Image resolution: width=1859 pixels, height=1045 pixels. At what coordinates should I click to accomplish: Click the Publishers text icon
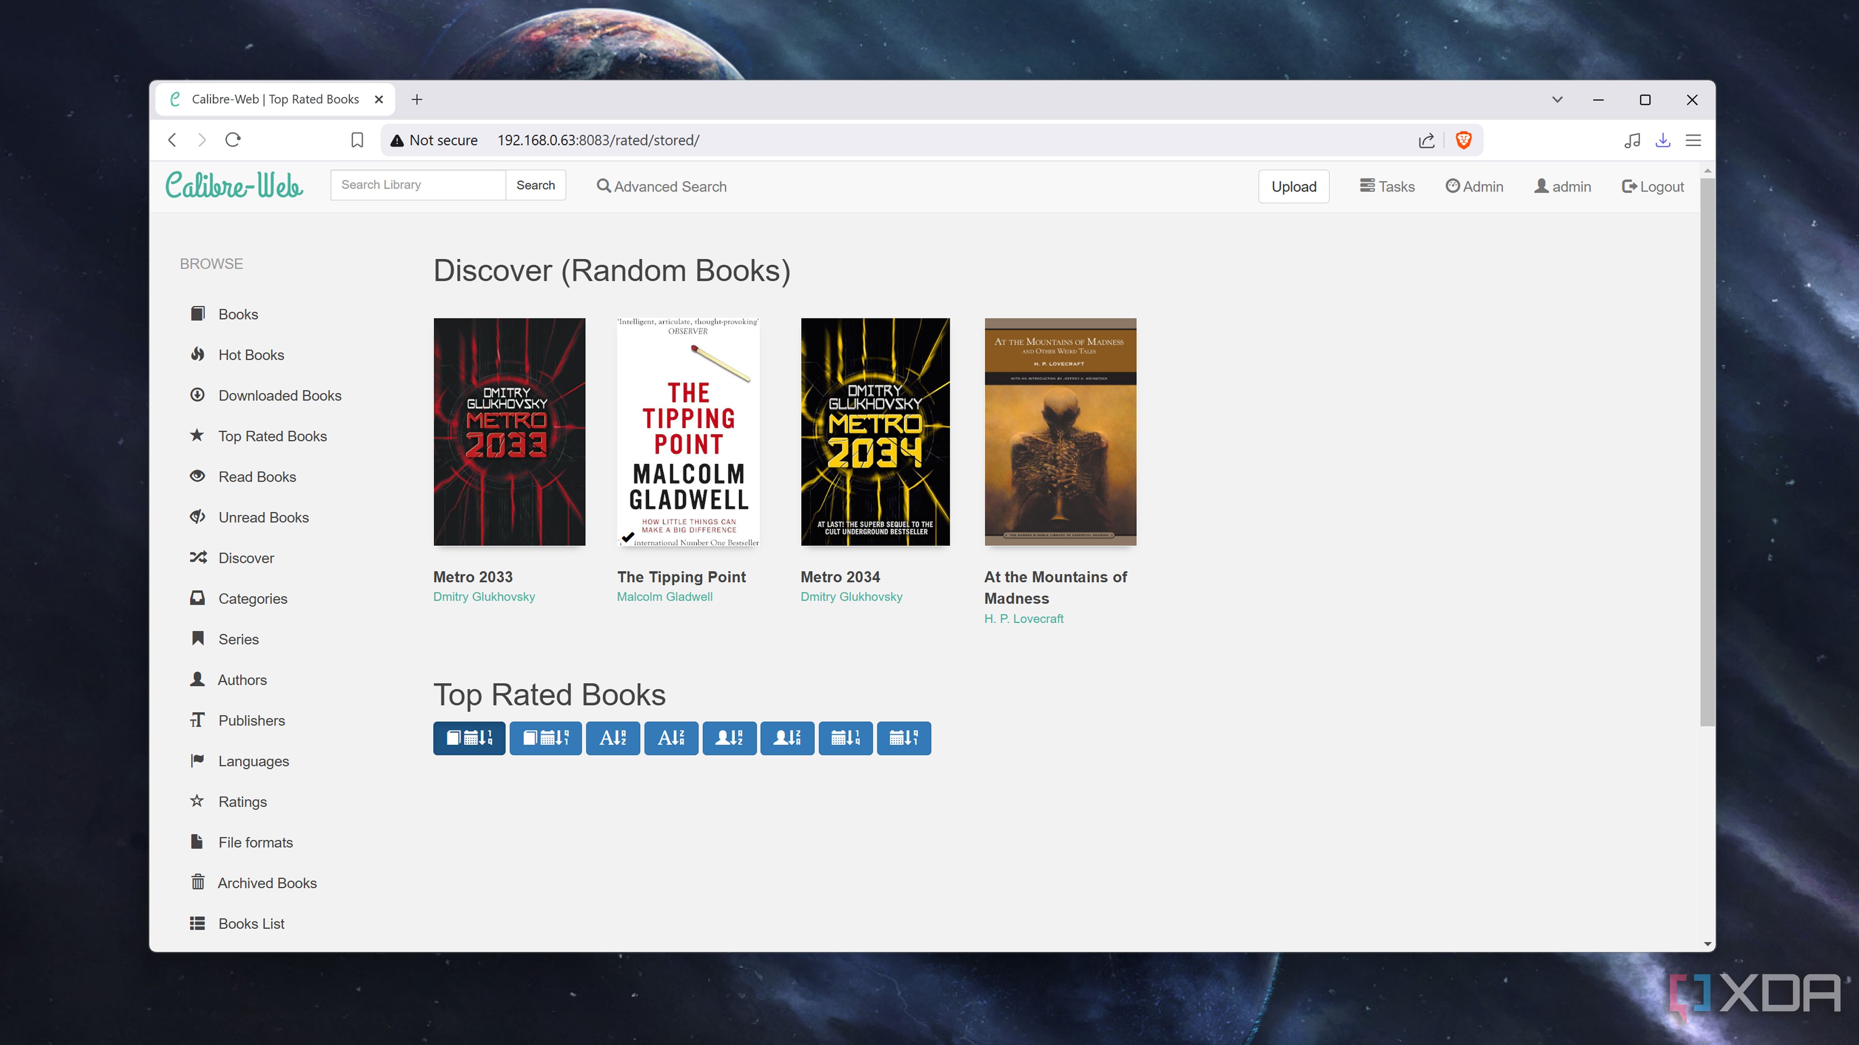point(198,720)
